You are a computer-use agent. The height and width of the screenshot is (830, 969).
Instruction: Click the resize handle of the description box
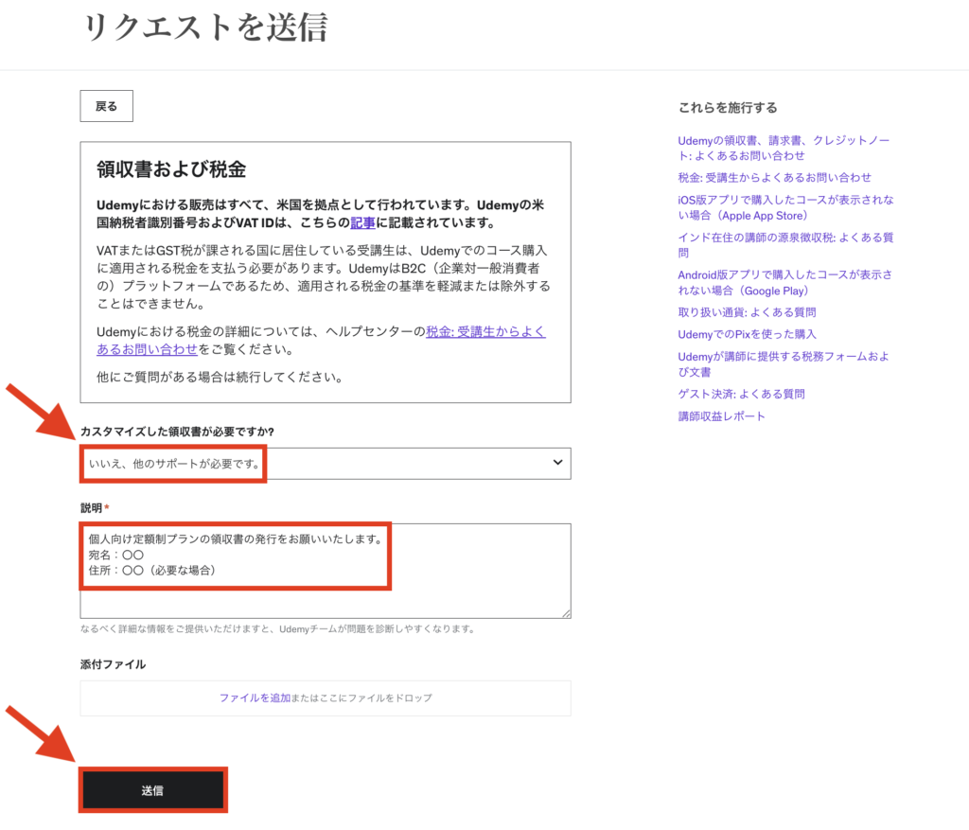click(x=566, y=613)
